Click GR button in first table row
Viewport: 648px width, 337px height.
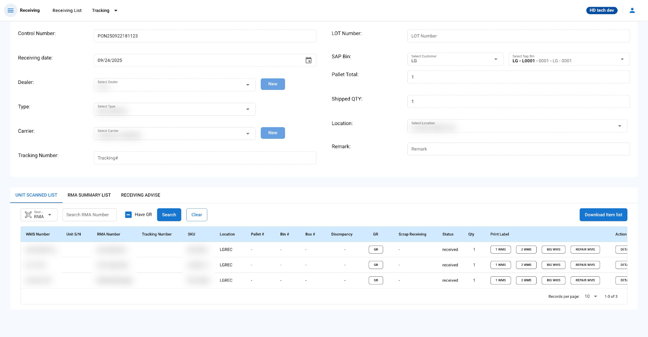coord(375,250)
